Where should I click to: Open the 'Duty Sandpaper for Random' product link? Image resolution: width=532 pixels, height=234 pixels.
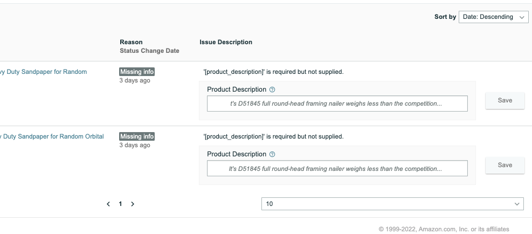point(43,72)
